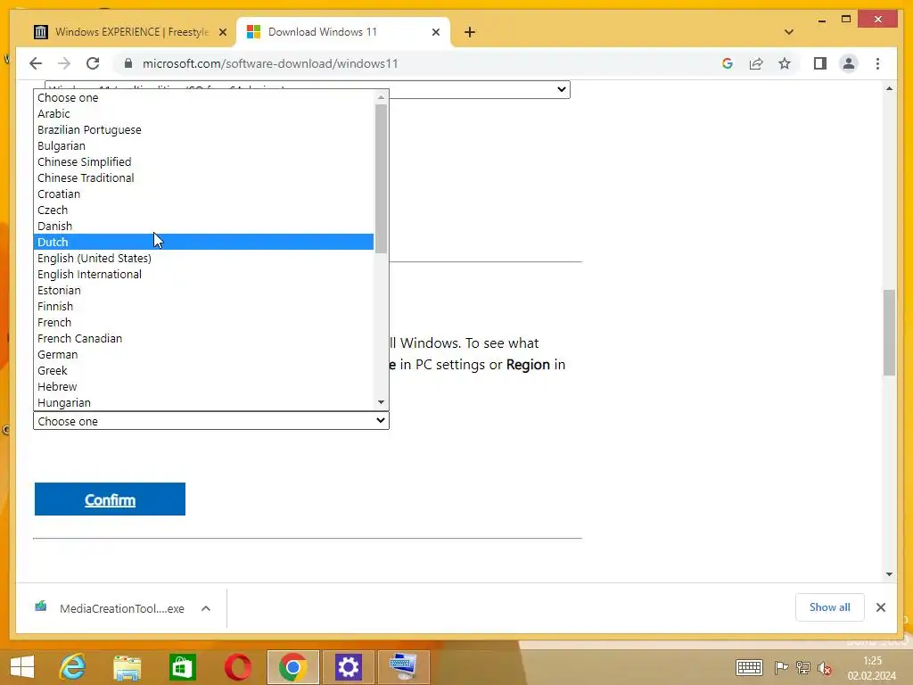Launch Internet Explorer from taskbar
The width and height of the screenshot is (913, 685).
click(x=73, y=667)
